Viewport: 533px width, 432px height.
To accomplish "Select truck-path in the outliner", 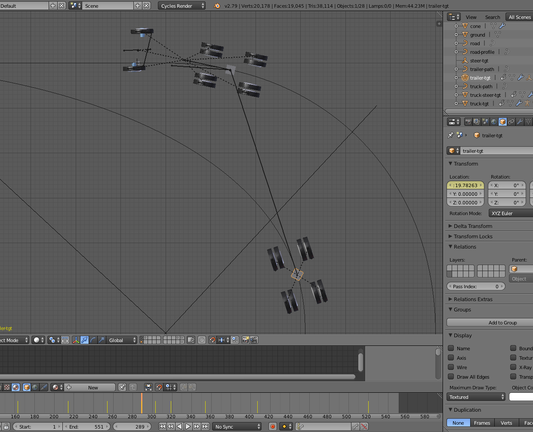I will (x=481, y=86).
